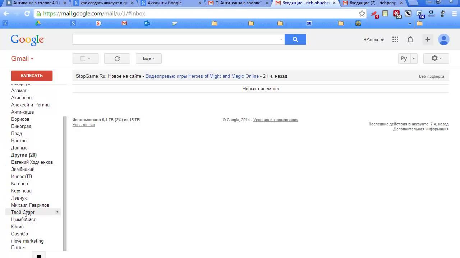Open the Виноград label
460x258 pixels.
tap(21, 126)
